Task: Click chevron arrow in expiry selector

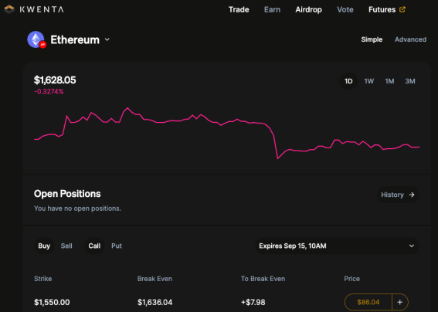Action: (x=412, y=246)
